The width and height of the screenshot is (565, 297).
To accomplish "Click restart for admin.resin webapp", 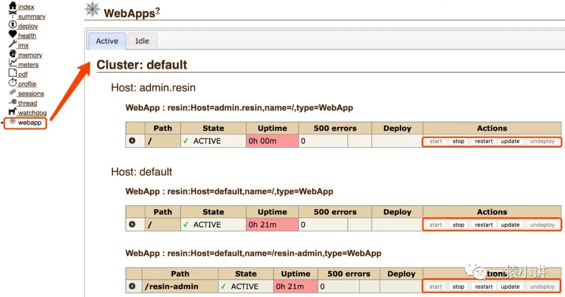I will [x=483, y=141].
